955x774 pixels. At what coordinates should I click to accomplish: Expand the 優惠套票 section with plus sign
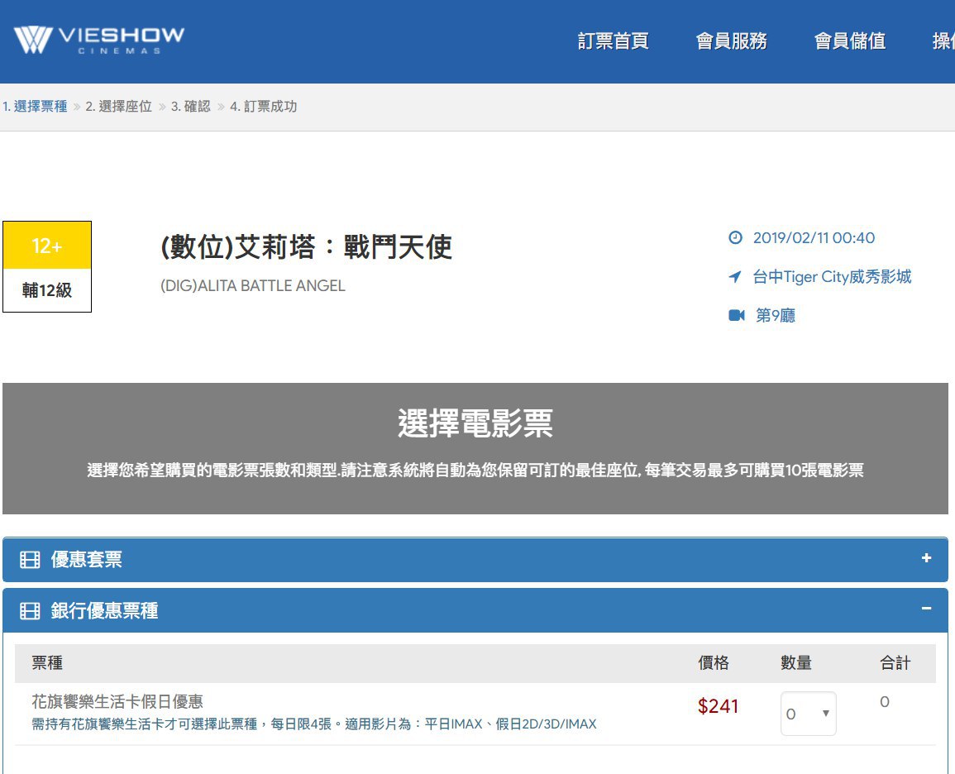tap(926, 558)
